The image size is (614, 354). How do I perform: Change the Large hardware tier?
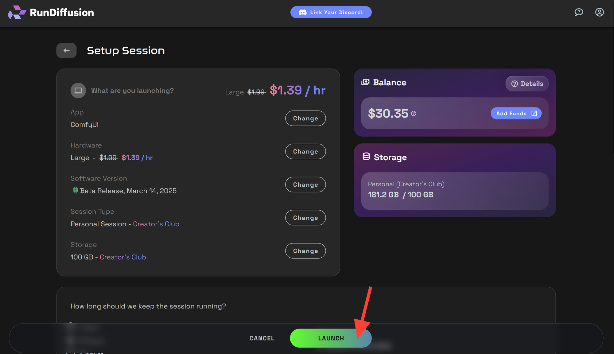pos(305,151)
